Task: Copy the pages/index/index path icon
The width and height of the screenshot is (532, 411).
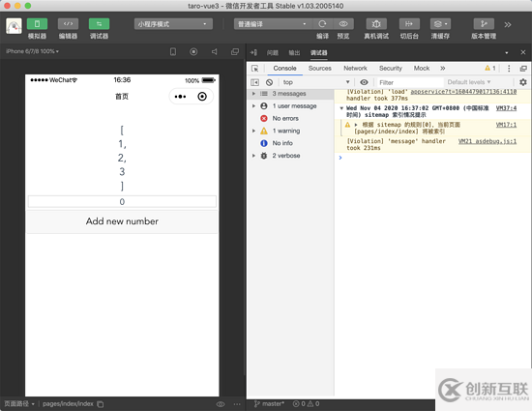Action: pyautogui.click(x=100, y=404)
